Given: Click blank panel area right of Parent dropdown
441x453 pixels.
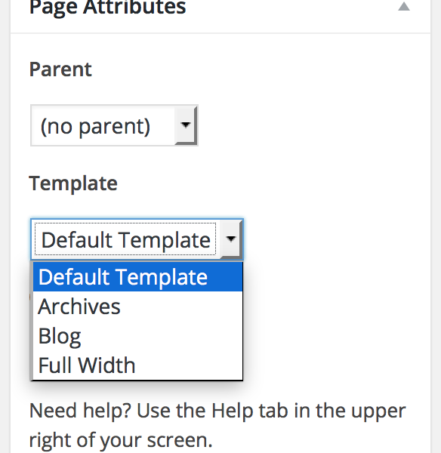Looking at the screenshot, I should [x=312, y=125].
